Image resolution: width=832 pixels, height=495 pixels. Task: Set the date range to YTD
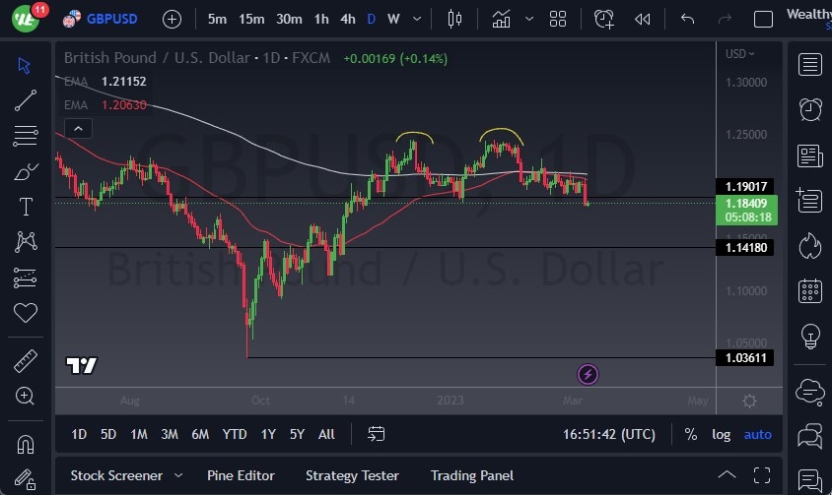click(235, 434)
